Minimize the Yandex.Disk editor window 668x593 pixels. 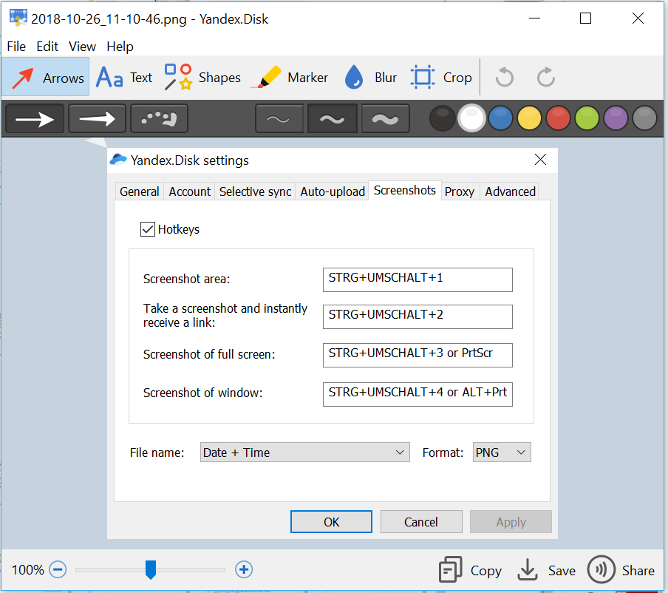[534, 18]
